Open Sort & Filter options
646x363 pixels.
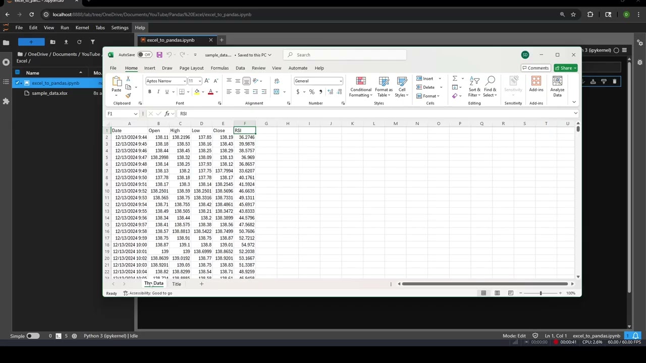point(474,87)
